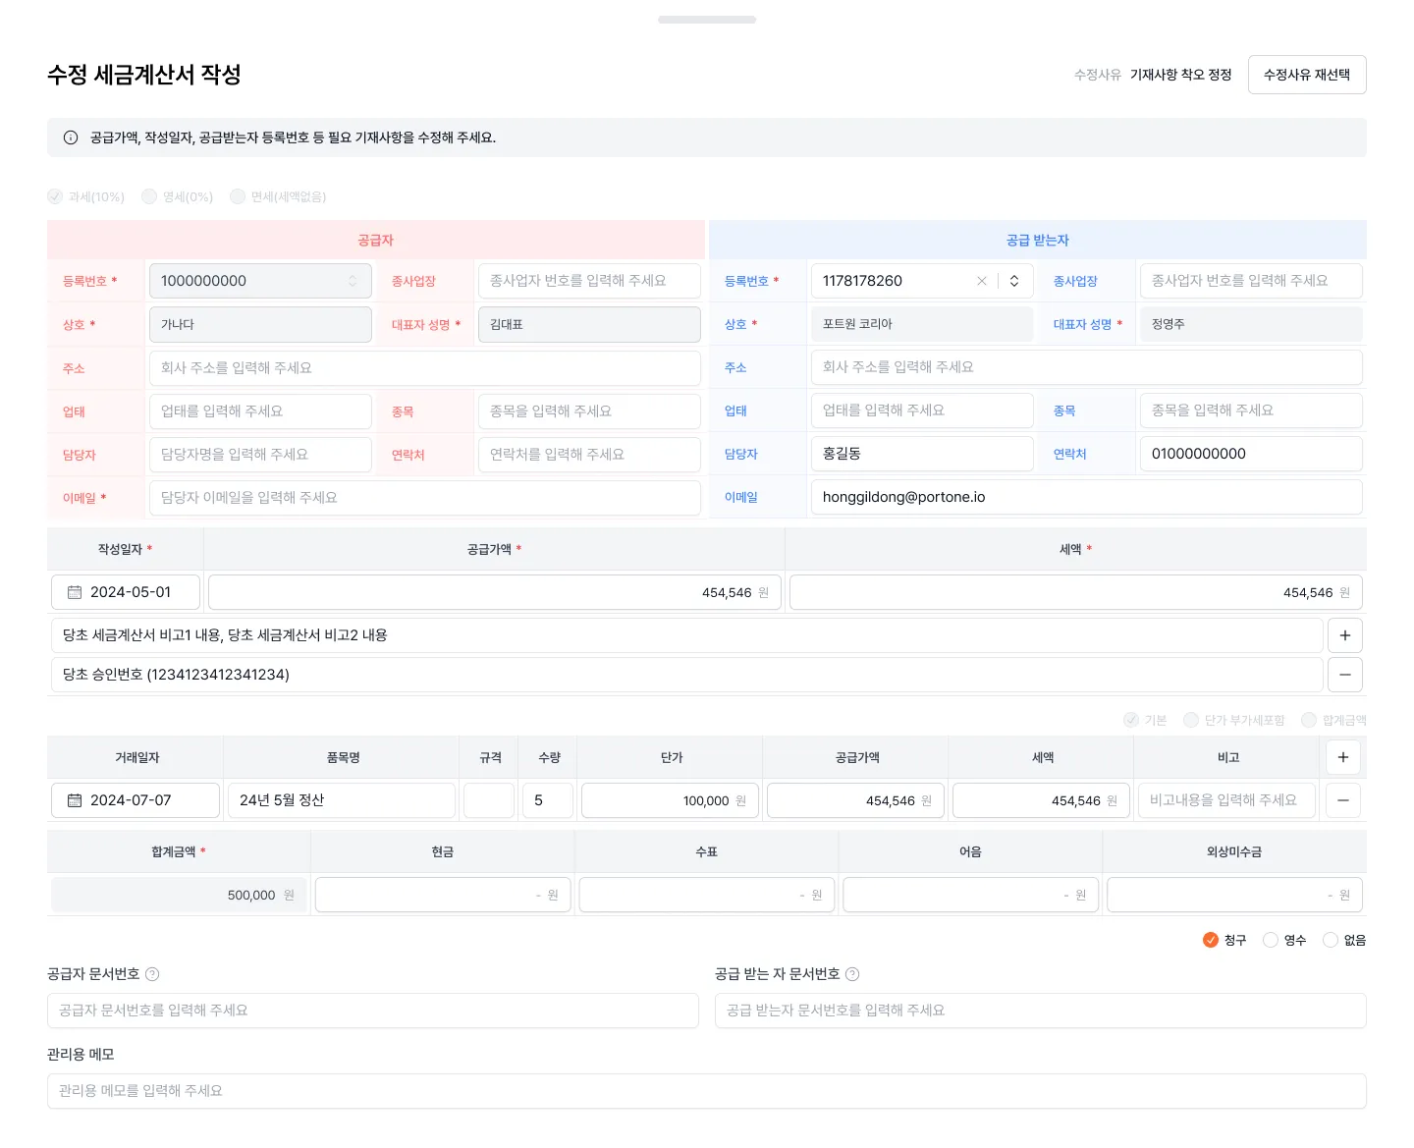Open the buyer registration number stepper

(x=1013, y=281)
